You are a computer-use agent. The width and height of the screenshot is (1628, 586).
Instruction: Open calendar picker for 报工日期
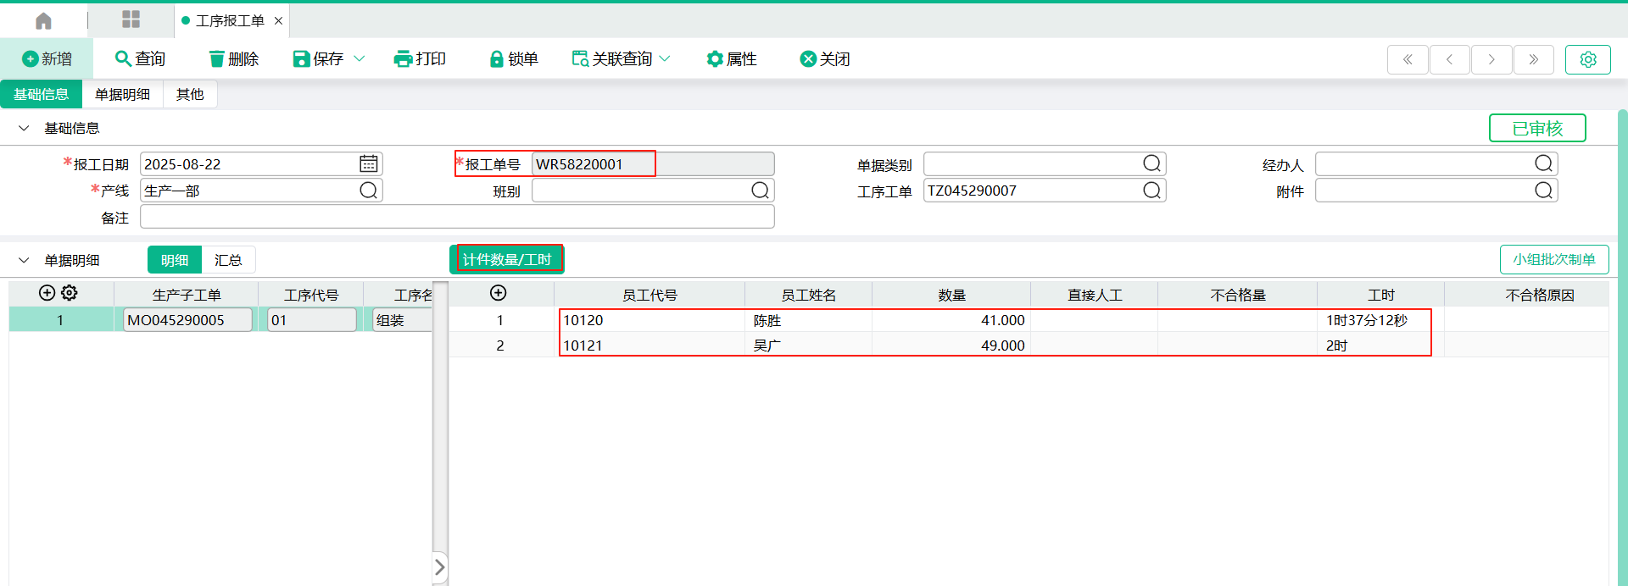[x=368, y=164]
